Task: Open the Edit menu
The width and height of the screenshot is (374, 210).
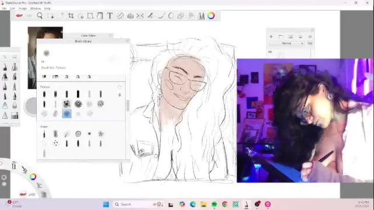Action: [x=12, y=8]
